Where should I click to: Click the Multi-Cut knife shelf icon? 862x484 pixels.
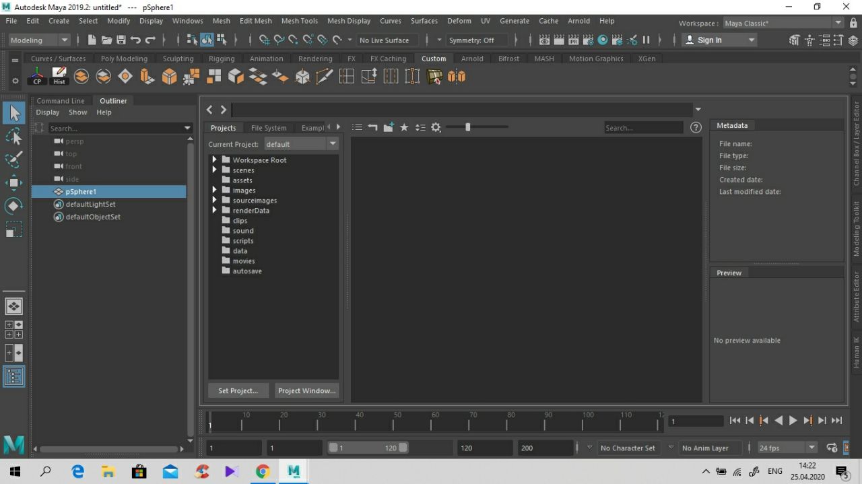pos(325,76)
